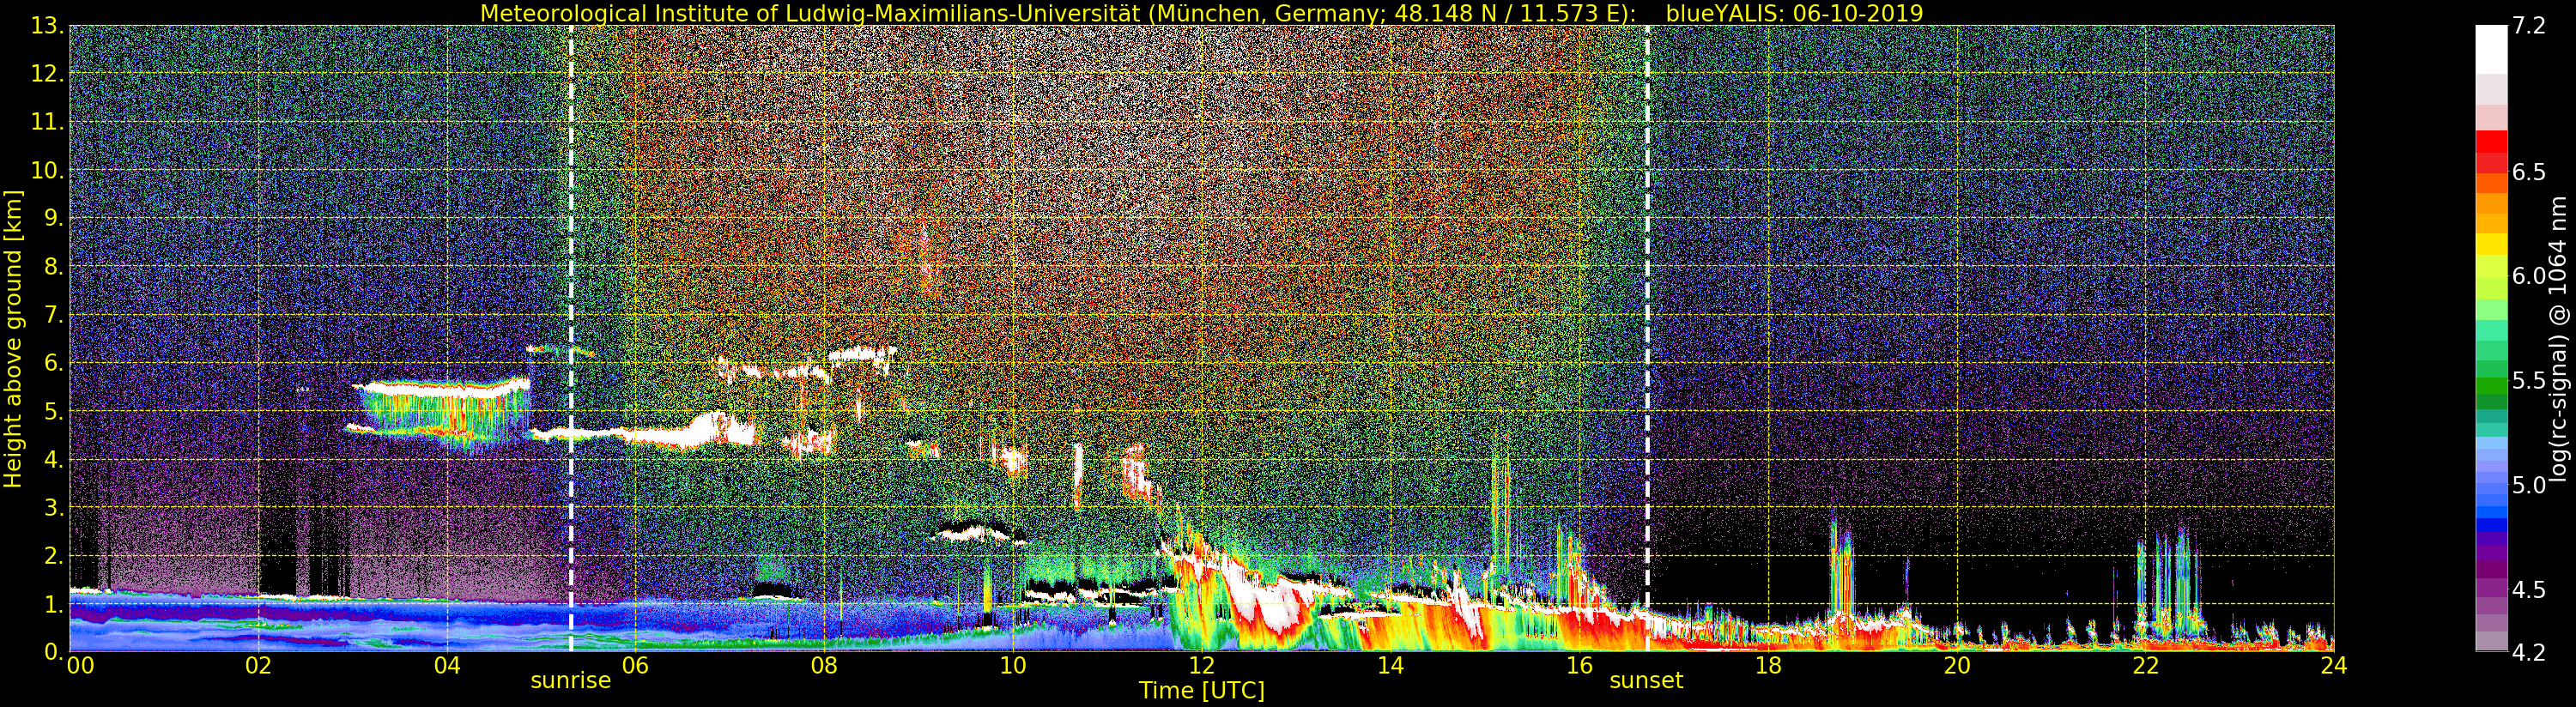The width and height of the screenshot is (2576, 707).
Task: Click the '06' time axis tick label
Action: 635,666
